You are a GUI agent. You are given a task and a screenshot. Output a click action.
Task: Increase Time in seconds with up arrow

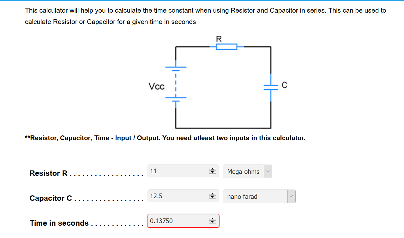pos(213,219)
